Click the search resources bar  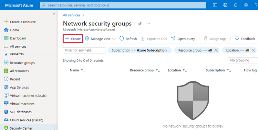123,5
